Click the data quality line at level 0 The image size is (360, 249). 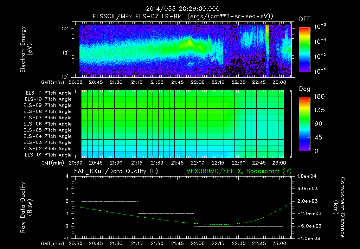(239, 226)
